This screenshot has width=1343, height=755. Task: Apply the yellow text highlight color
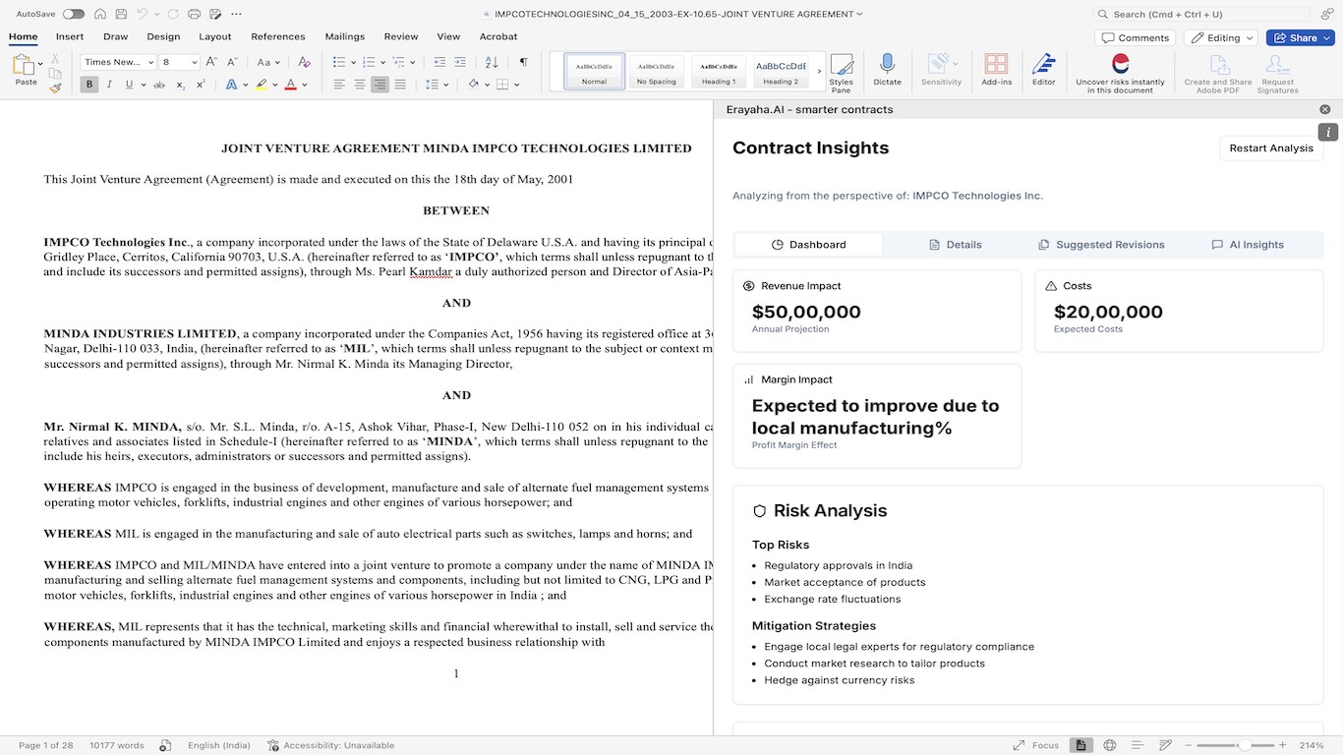pyautogui.click(x=262, y=85)
